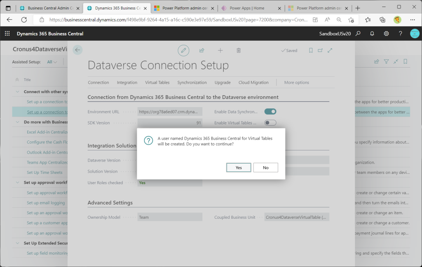This screenshot has height=267, width=422.
Task: Open the Set up email logging link
Action: coord(46,203)
